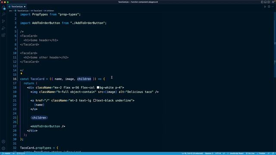The height and width of the screenshot is (155, 276).
Task: Open the Extensions view
Action: [3, 35]
